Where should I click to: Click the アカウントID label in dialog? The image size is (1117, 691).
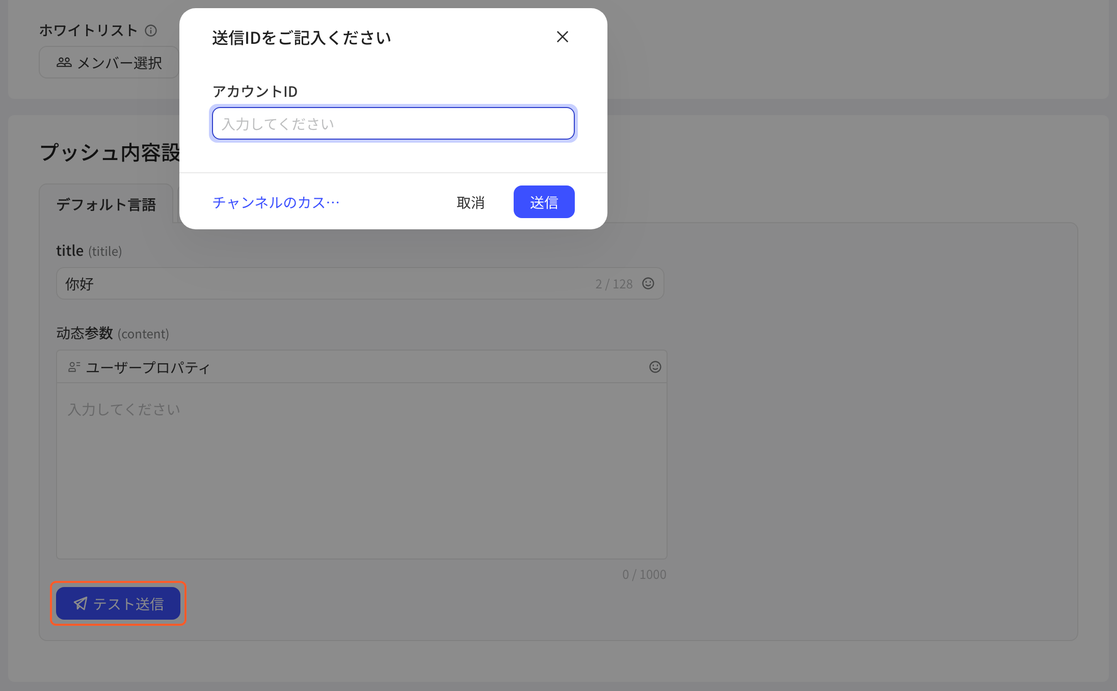(x=255, y=91)
